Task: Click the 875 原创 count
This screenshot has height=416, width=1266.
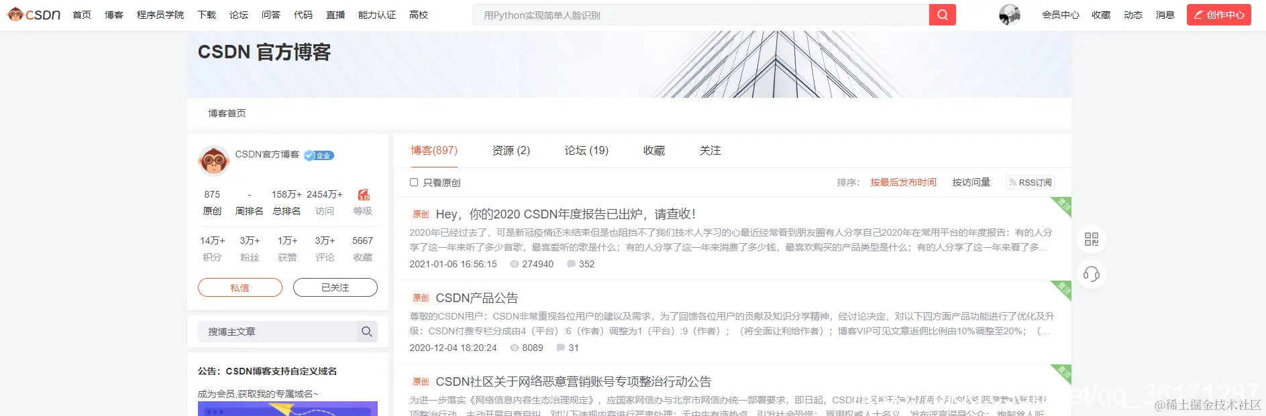Action: click(x=212, y=194)
